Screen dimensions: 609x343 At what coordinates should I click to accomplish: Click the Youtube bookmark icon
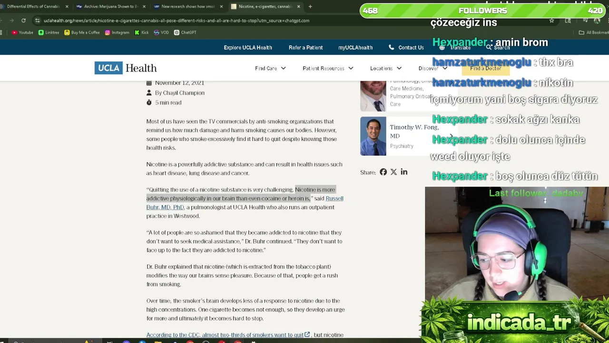pyautogui.click(x=14, y=32)
